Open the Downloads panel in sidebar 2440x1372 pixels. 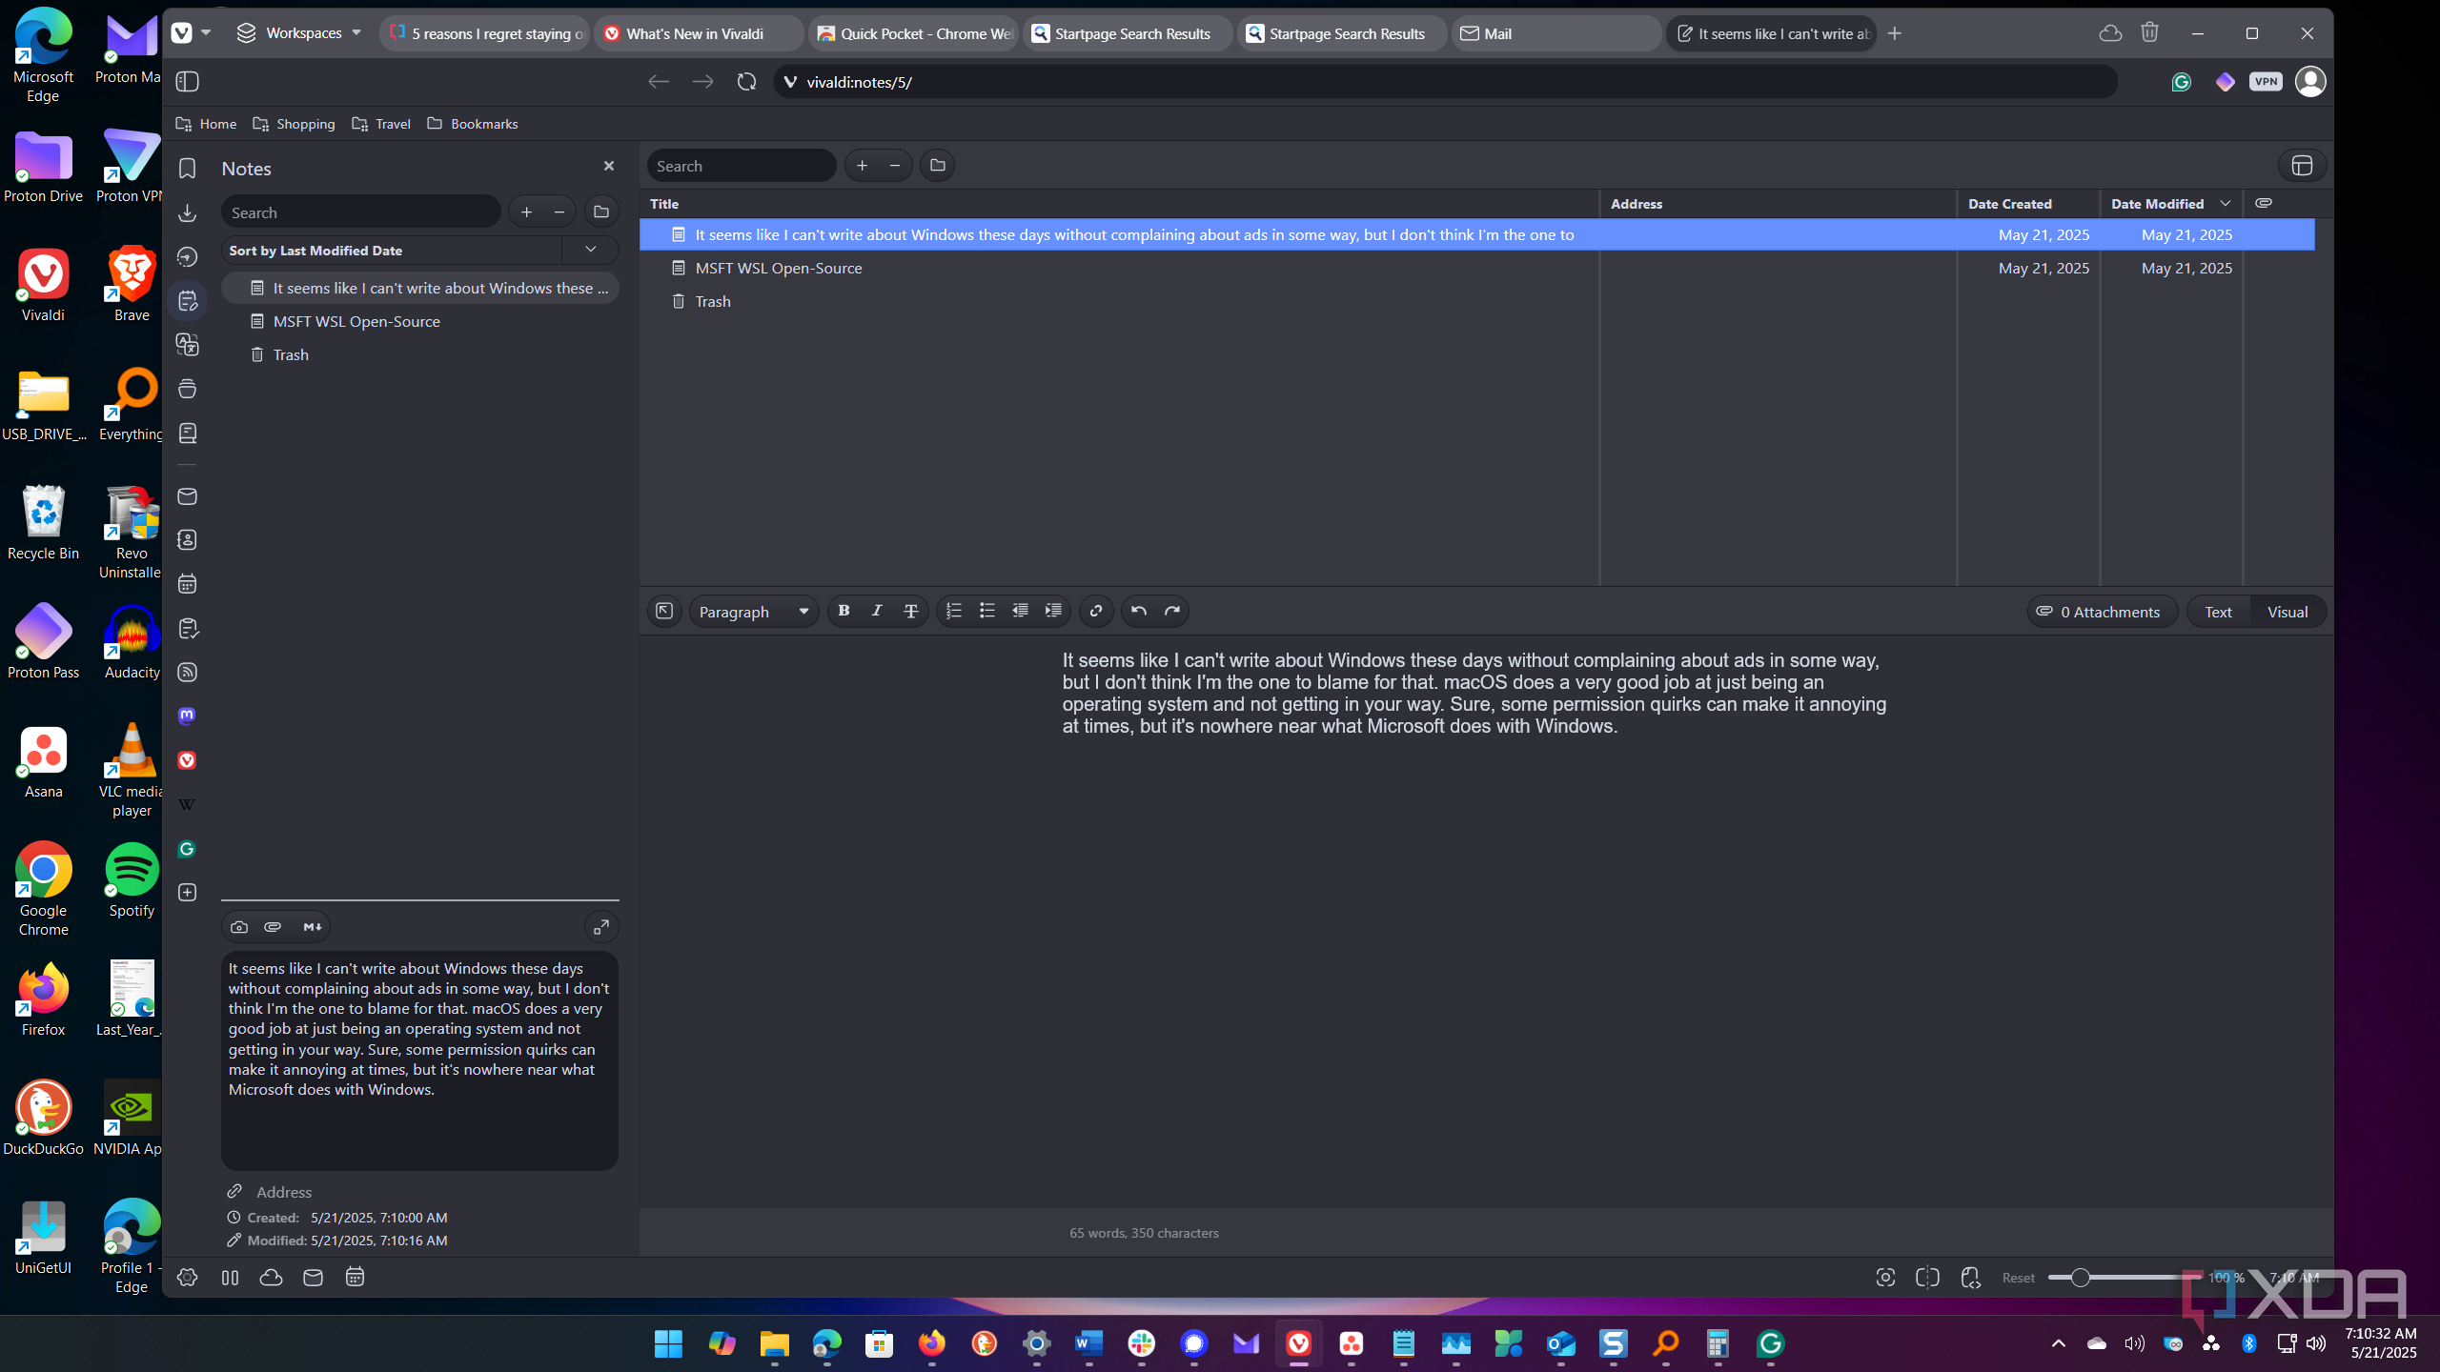click(187, 212)
